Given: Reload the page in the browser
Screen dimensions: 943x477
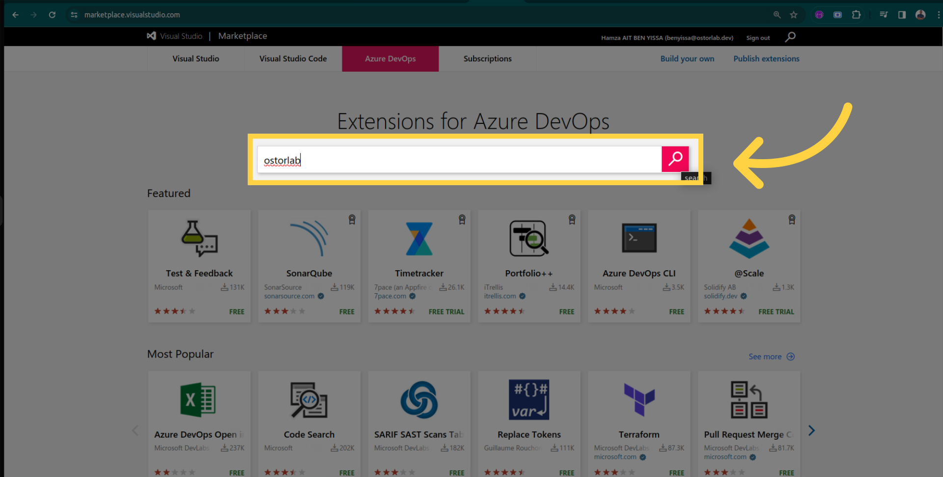Looking at the screenshot, I should point(52,15).
